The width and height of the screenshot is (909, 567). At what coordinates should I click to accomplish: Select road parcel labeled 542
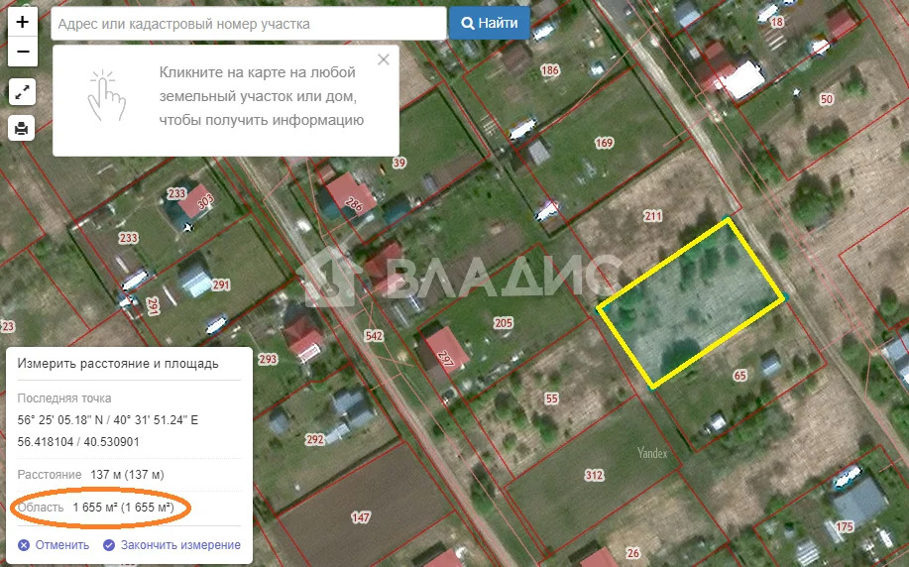coord(374,336)
